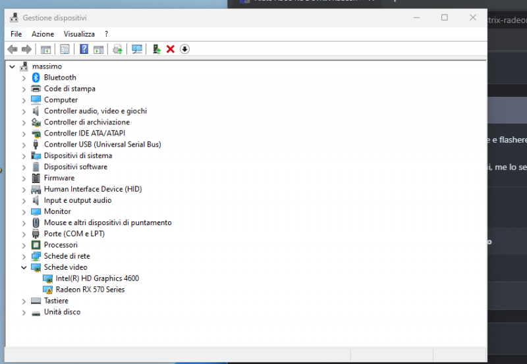
Task: Select Intel(R) HD Graphics 4600 device
Action: pyautogui.click(x=97, y=278)
